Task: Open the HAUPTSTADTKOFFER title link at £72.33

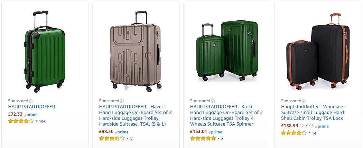Action: 32,107
